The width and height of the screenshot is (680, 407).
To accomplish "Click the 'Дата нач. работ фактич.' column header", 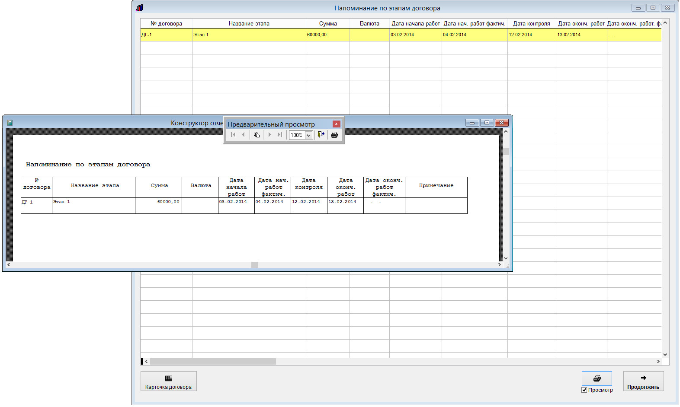I will [x=475, y=24].
